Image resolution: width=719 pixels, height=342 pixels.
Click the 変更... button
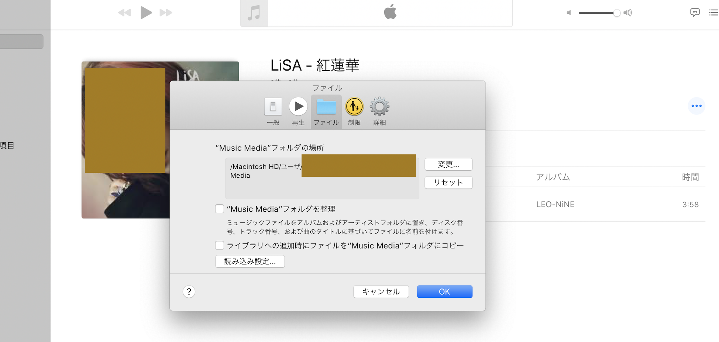(x=448, y=164)
